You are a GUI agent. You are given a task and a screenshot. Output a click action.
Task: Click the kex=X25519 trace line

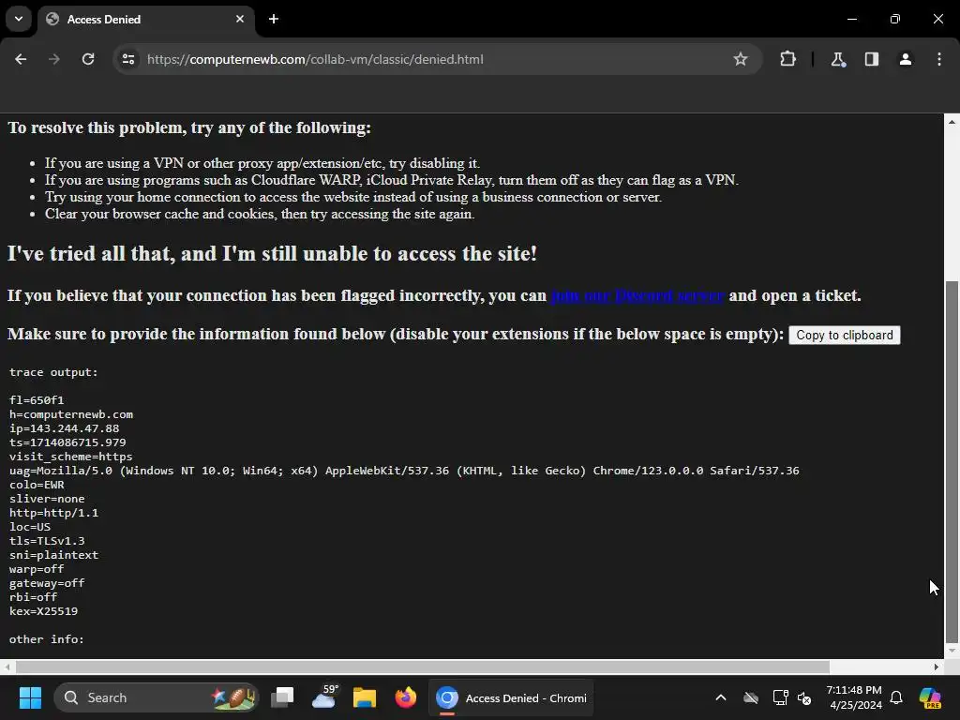[x=43, y=611]
